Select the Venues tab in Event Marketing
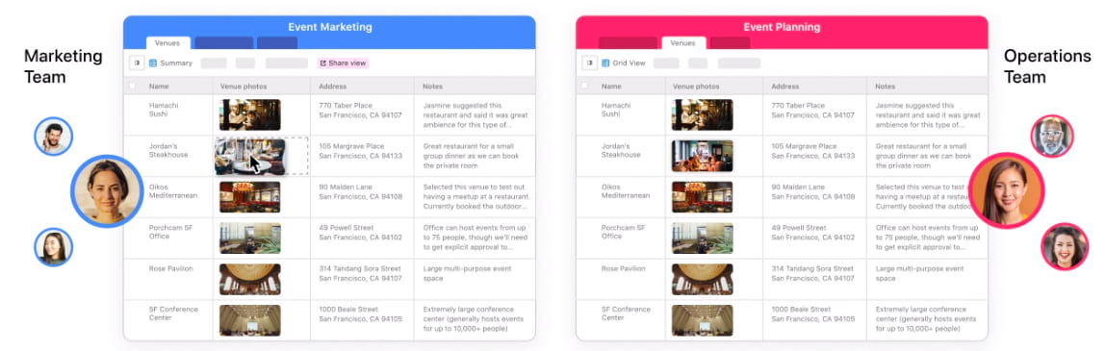The width and height of the screenshot is (1106, 351). coord(167,43)
